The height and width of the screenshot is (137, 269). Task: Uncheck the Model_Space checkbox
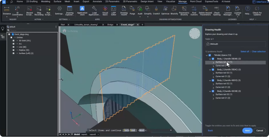pos(210,55)
